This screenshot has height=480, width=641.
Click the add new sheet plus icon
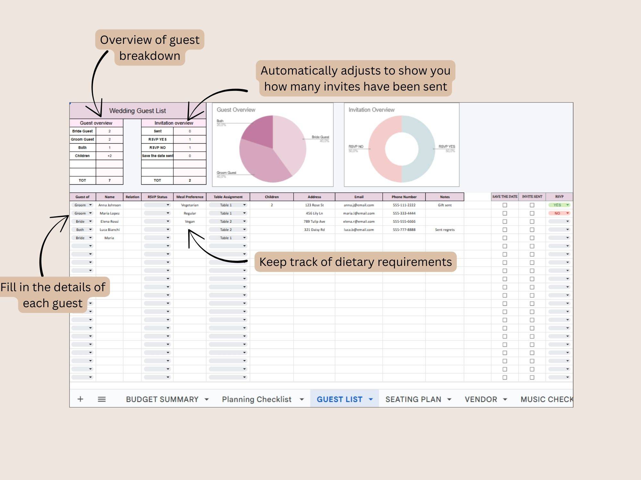pyautogui.click(x=80, y=399)
